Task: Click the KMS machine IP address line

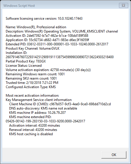Action: [x=37, y=113]
